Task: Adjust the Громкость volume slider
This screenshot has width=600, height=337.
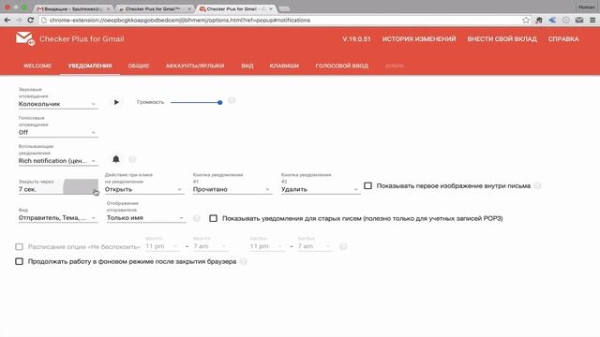Action: [x=196, y=102]
